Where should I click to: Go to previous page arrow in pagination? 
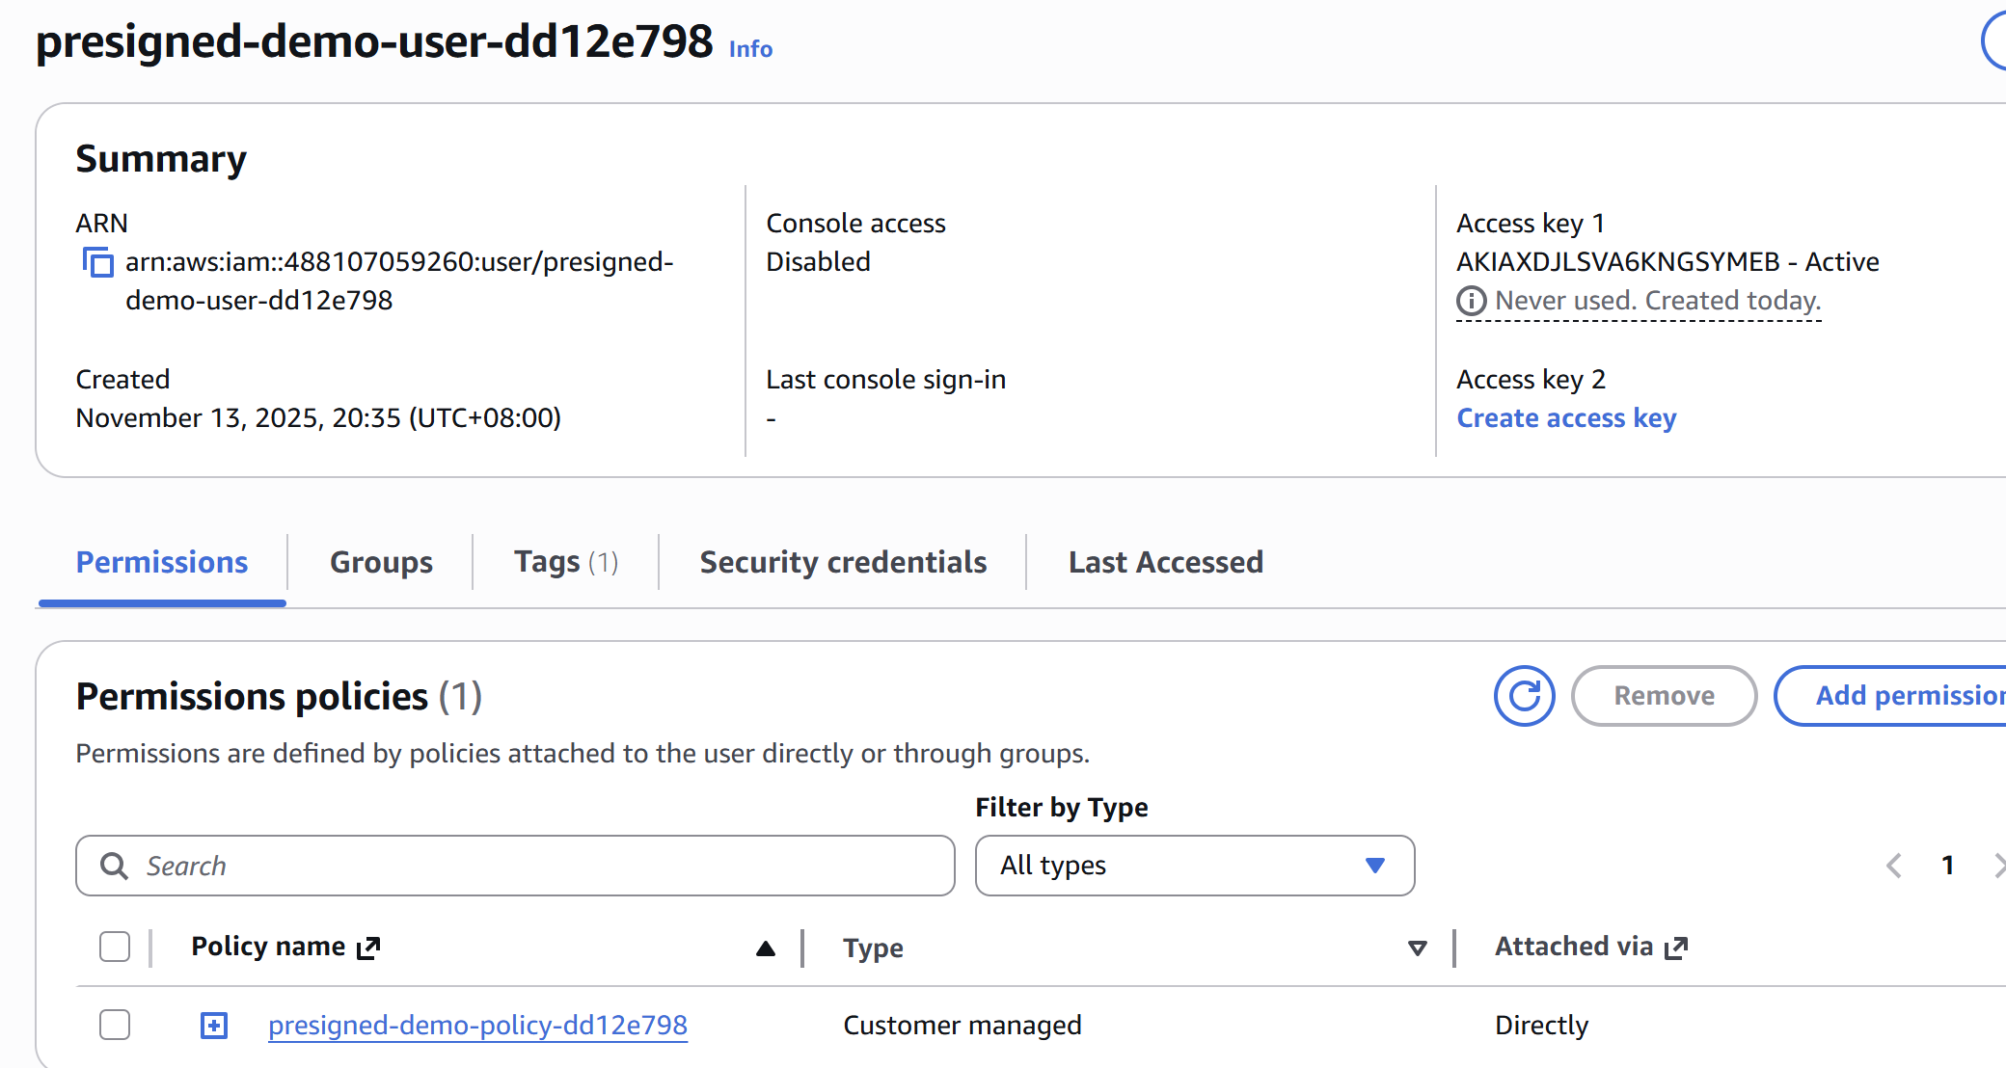point(1894,866)
